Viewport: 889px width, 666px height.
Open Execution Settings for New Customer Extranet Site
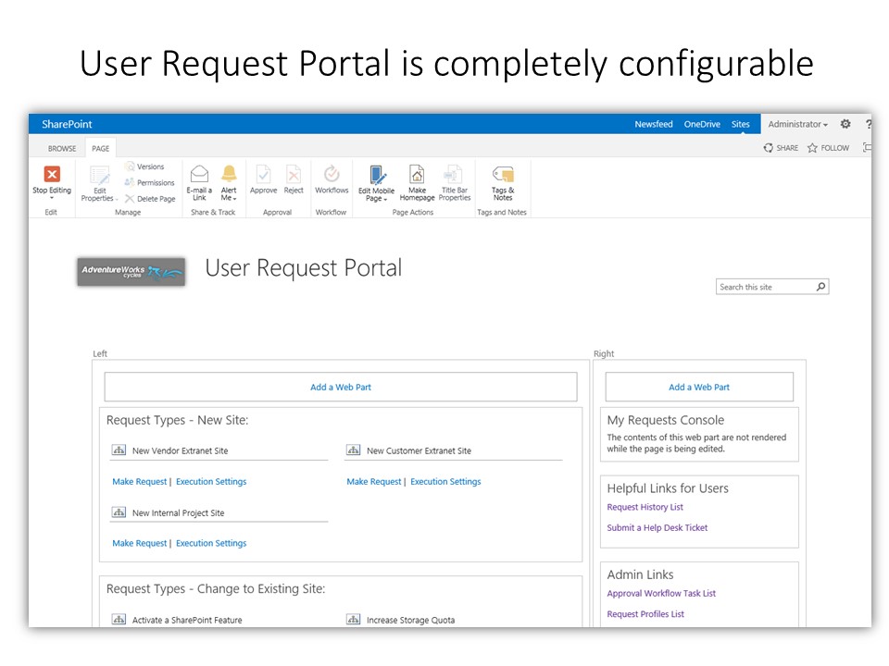pyautogui.click(x=445, y=481)
